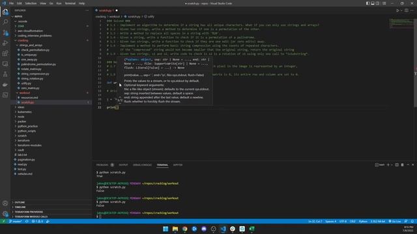This screenshot has width=417, height=234.
Task: Open File Explorer from taskbar
Action: (175, 229)
